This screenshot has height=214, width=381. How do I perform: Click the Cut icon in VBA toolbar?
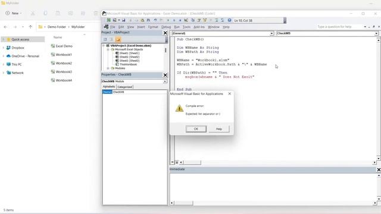pyautogui.click(x=130, y=20)
